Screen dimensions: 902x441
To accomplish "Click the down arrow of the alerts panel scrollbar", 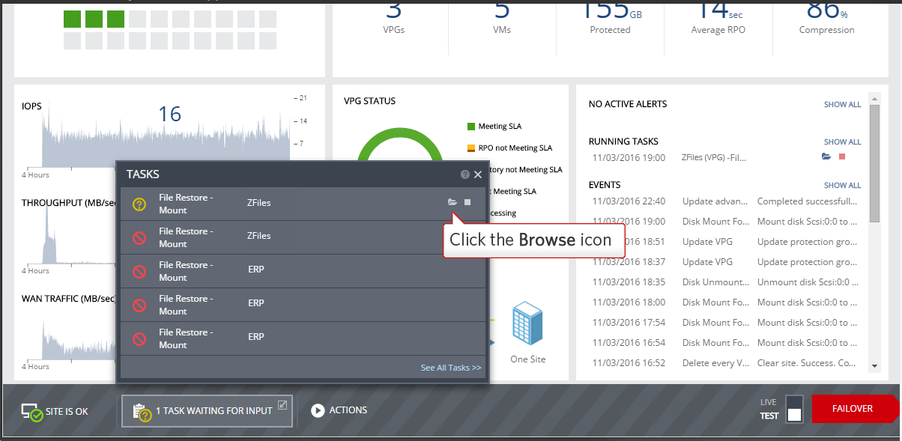I will 874,366.
